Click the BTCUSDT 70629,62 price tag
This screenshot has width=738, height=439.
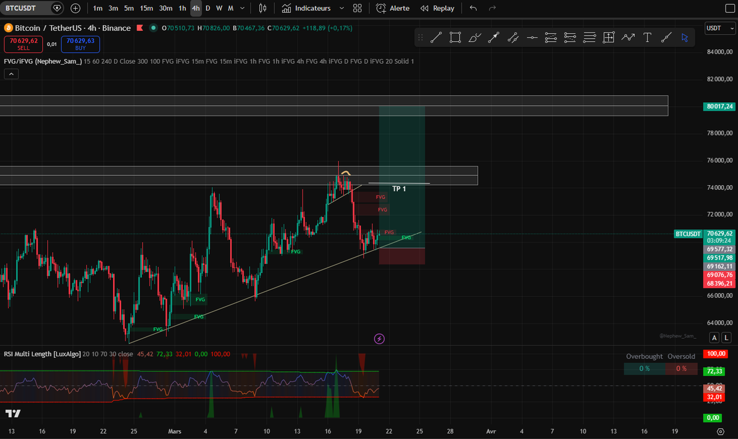click(x=704, y=234)
